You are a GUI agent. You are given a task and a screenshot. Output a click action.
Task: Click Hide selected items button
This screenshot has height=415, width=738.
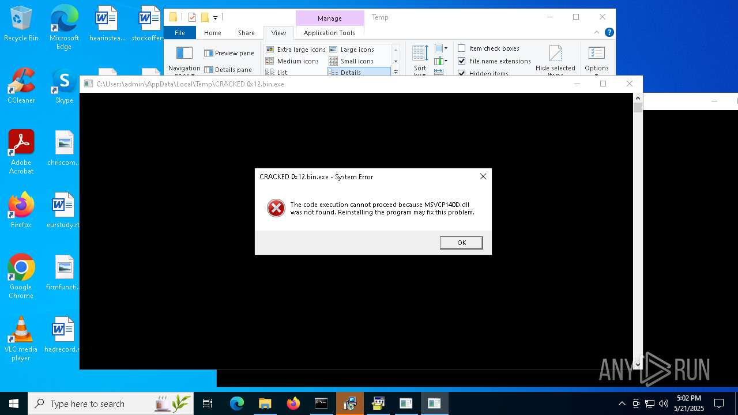pos(555,61)
